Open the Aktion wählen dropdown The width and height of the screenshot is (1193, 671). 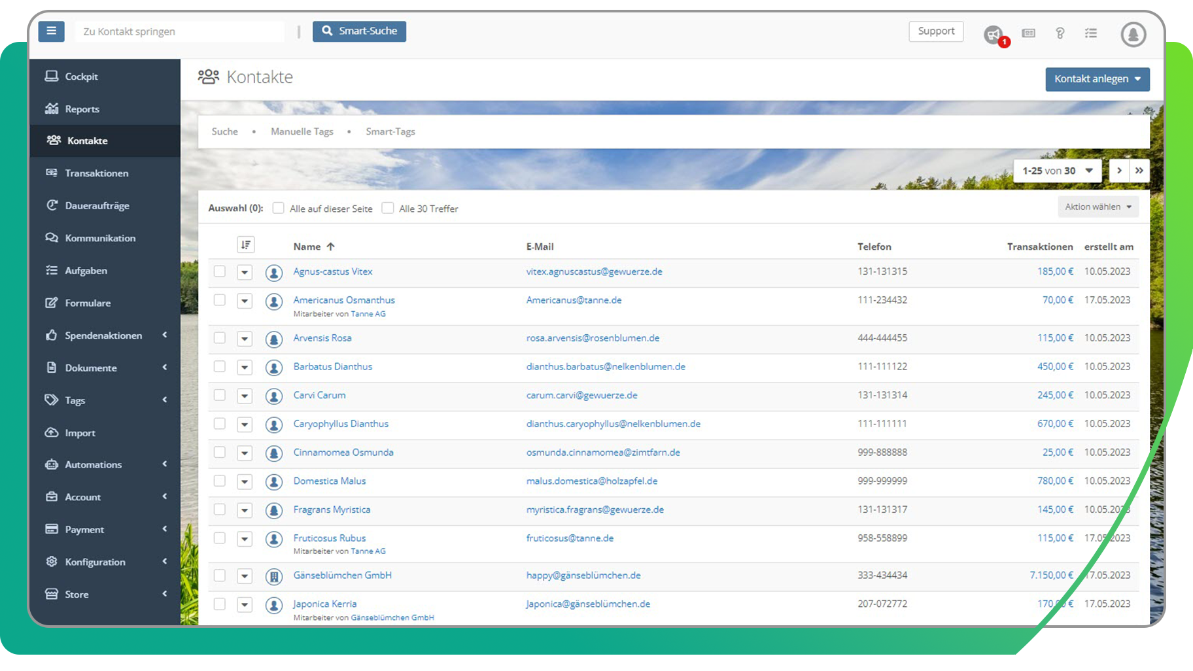tap(1098, 206)
